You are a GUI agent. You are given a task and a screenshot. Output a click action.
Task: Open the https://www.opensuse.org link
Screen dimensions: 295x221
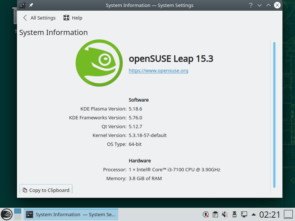(x=159, y=70)
